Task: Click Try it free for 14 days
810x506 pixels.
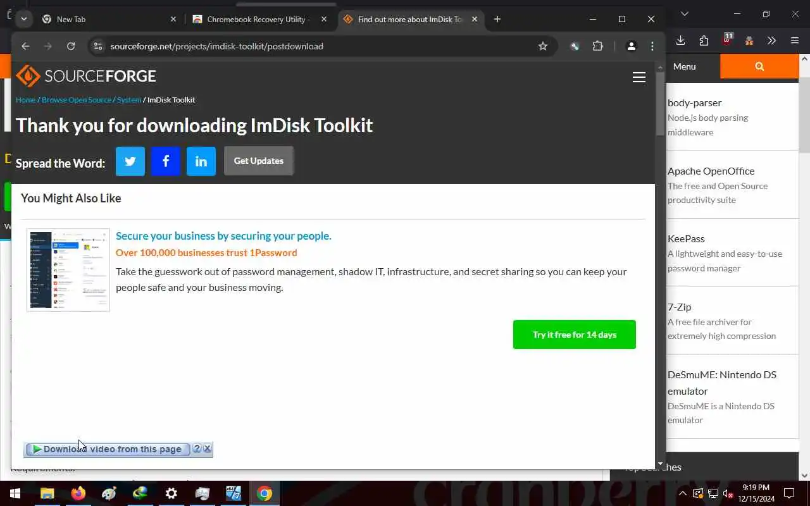Action: point(575,335)
